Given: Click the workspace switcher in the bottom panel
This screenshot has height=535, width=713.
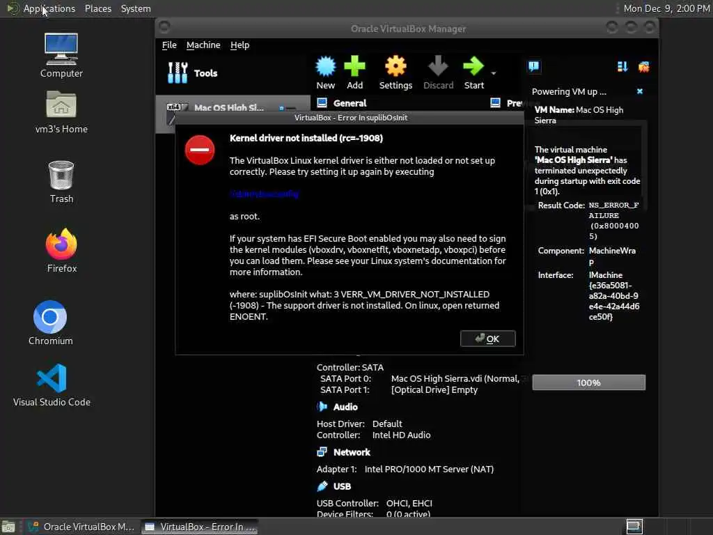Looking at the screenshot, I should click(x=634, y=527).
